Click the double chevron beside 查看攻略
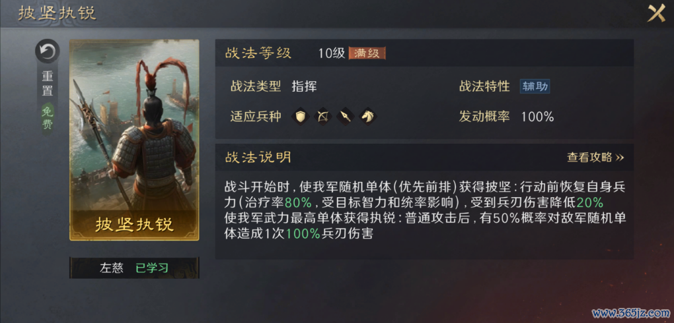674x323 pixels. [x=619, y=158]
